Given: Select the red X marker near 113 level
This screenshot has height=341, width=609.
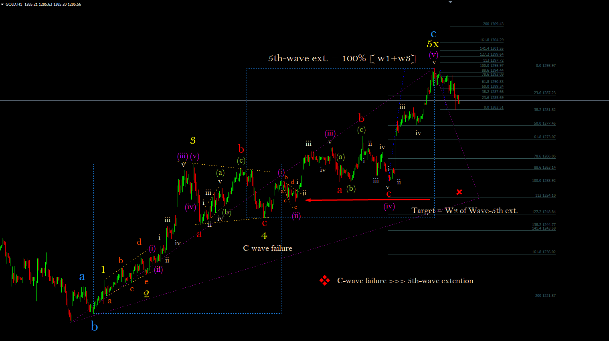Looking at the screenshot, I should click(459, 192).
